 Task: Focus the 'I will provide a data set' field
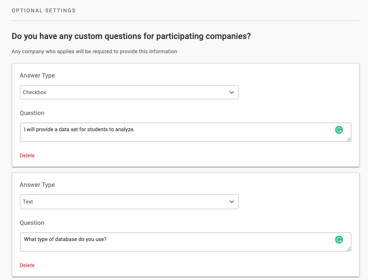pyautogui.click(x=176, y=132)
